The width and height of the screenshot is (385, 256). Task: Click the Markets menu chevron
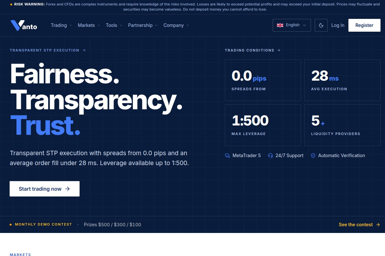[98, 25]
